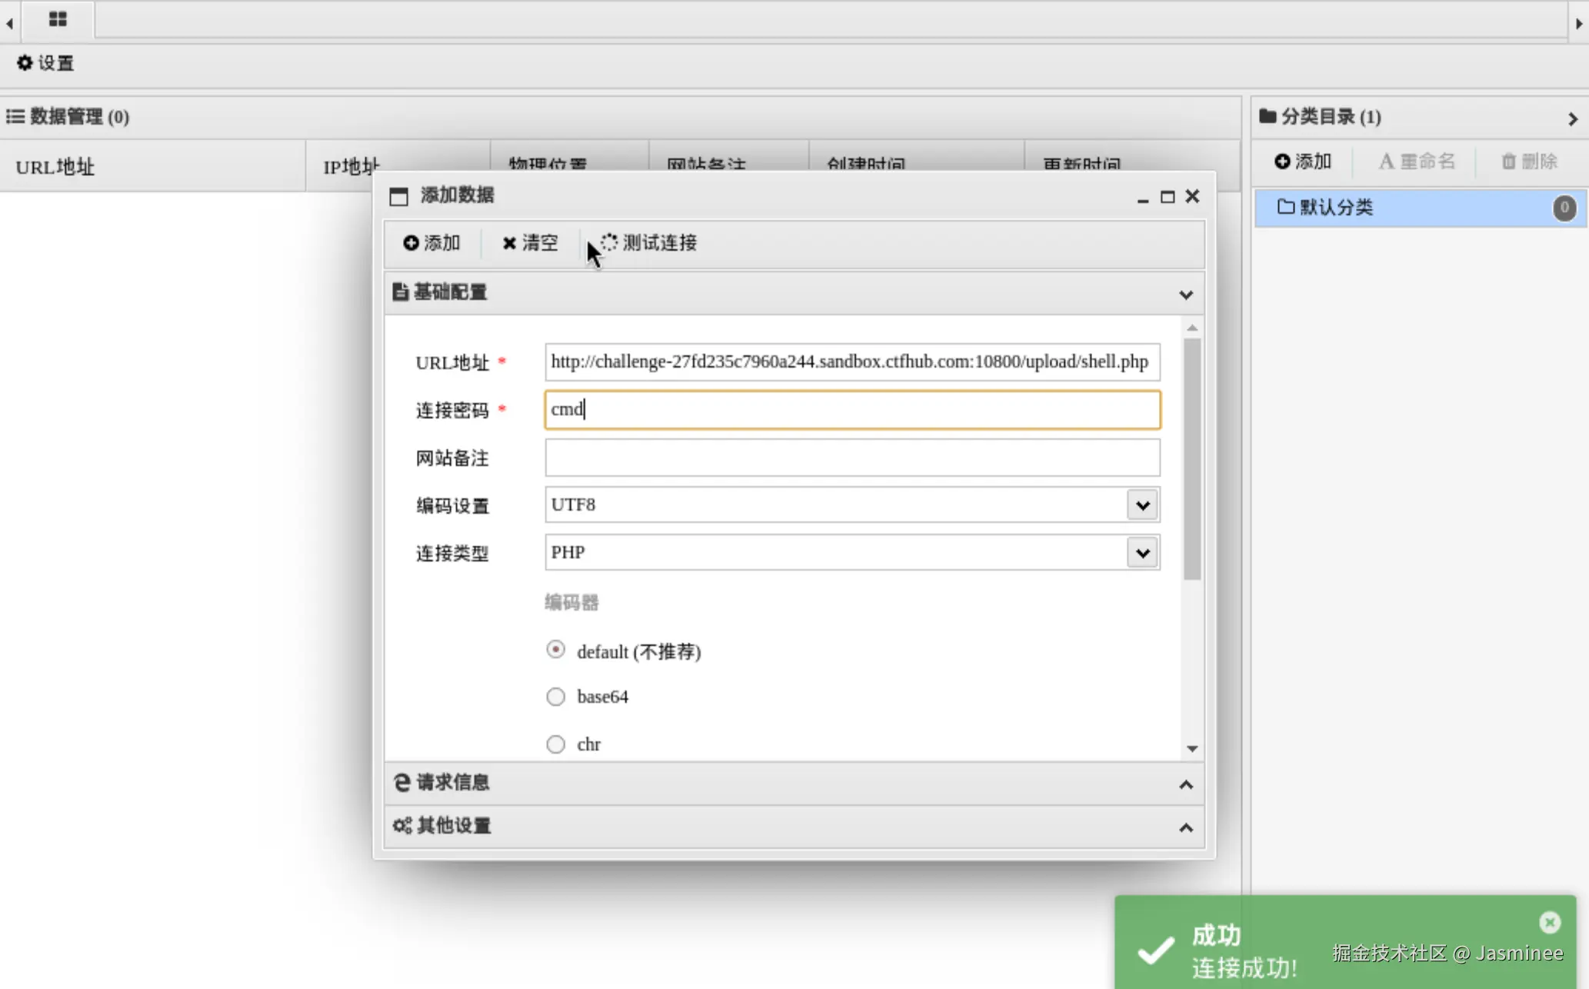Click the dialog vertical scrollbar thumb
The image size is (1589, 989).
coord(1192,458)
